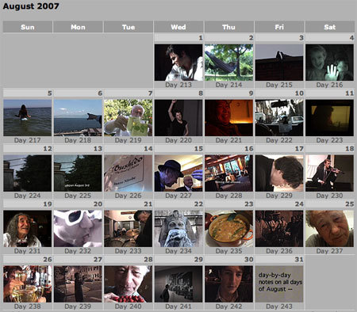Image resolution: width=357 pixels, height=312 pixels.
Task: Open the night-vision children thumbnail Day 216
Action: (x=329, y=63)
